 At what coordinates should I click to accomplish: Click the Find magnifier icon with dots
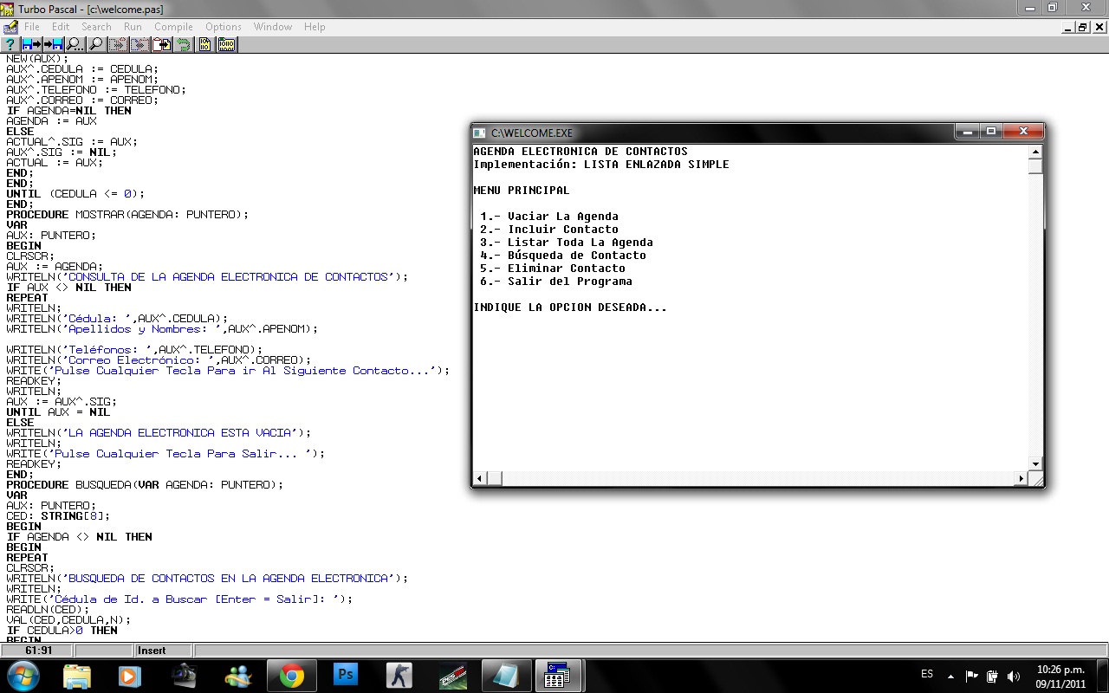coord(74,44)
